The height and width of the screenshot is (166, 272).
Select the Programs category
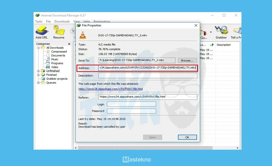57,63
